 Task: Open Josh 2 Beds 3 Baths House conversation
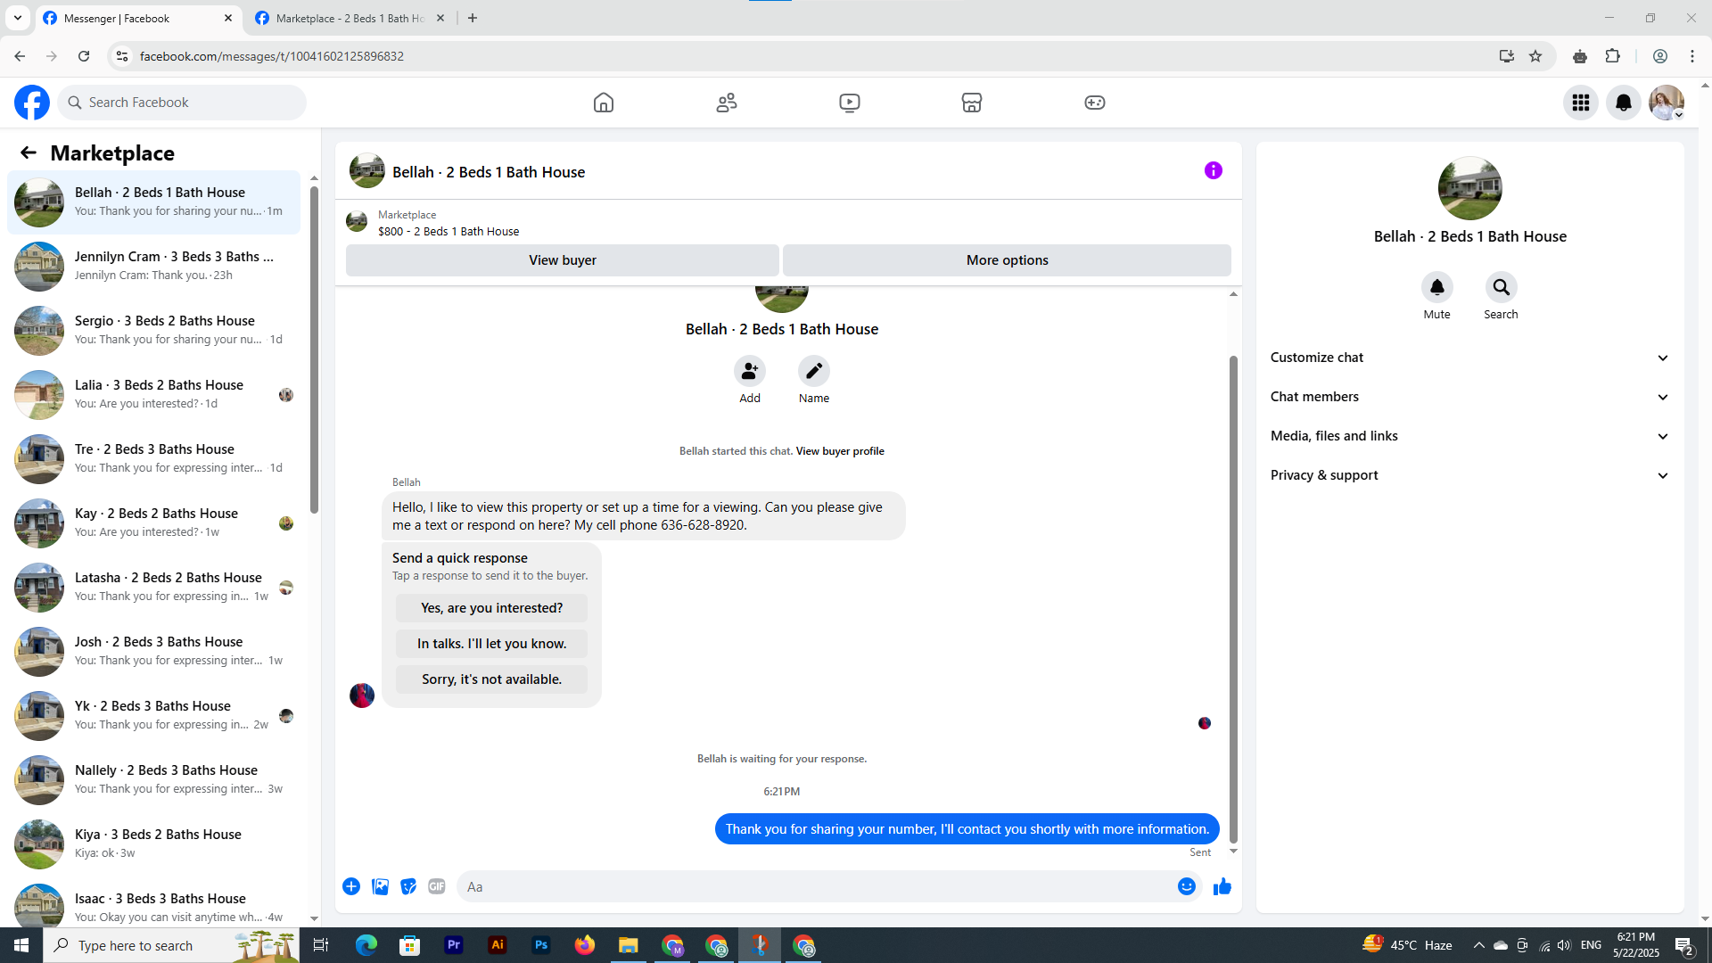click(154, 651)
